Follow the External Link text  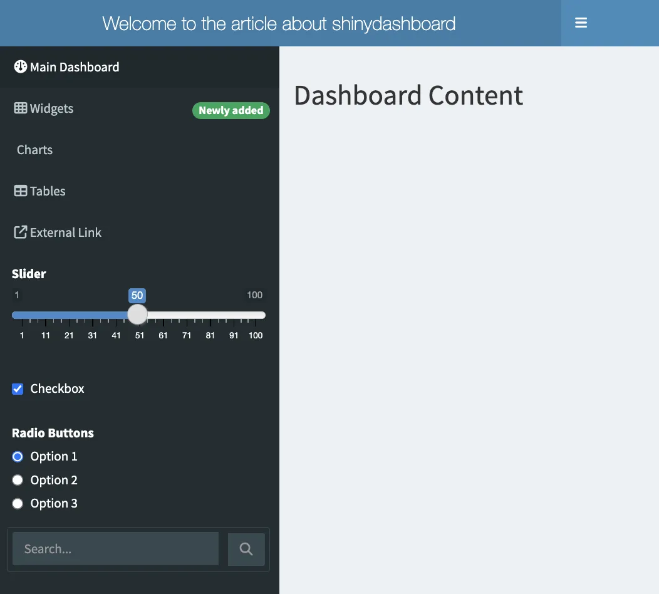click(x=66, y=232)
